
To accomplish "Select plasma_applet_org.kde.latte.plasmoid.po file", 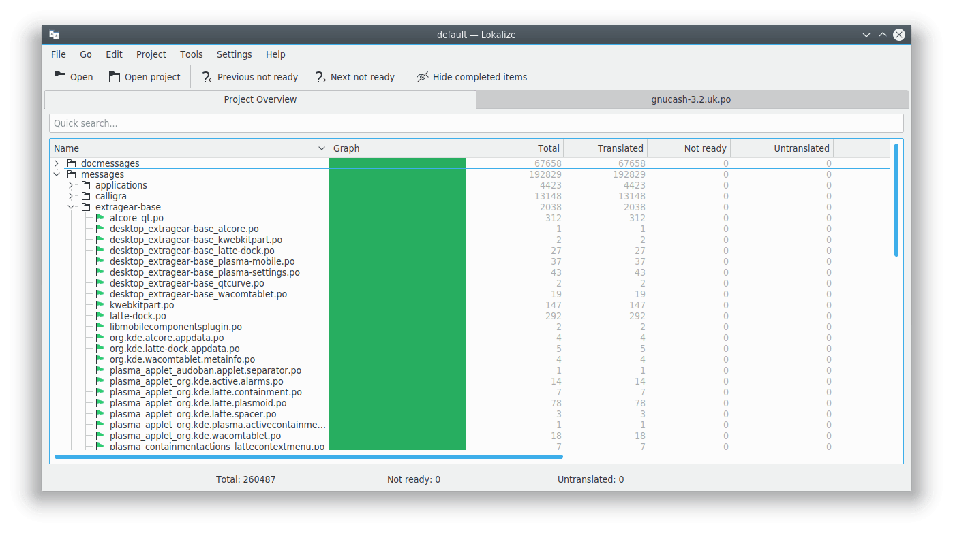I will pyautogui.click(x=198, y=403).
